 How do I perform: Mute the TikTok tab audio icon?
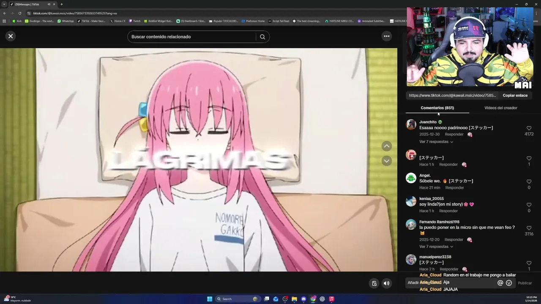49,4
